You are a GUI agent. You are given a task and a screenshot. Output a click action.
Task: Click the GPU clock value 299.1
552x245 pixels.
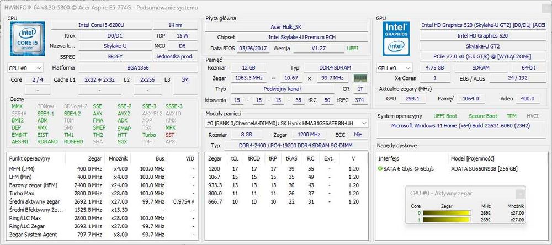pos(412,99)
